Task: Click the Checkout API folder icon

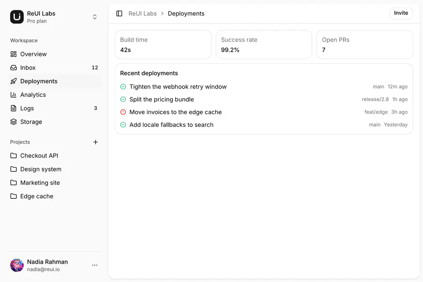Action: [14, 156]
